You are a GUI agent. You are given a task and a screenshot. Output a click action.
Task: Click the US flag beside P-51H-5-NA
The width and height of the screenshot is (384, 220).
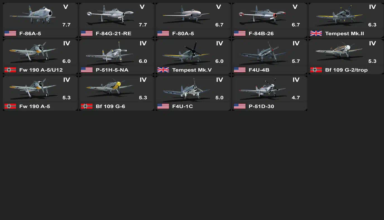point(87,70)
